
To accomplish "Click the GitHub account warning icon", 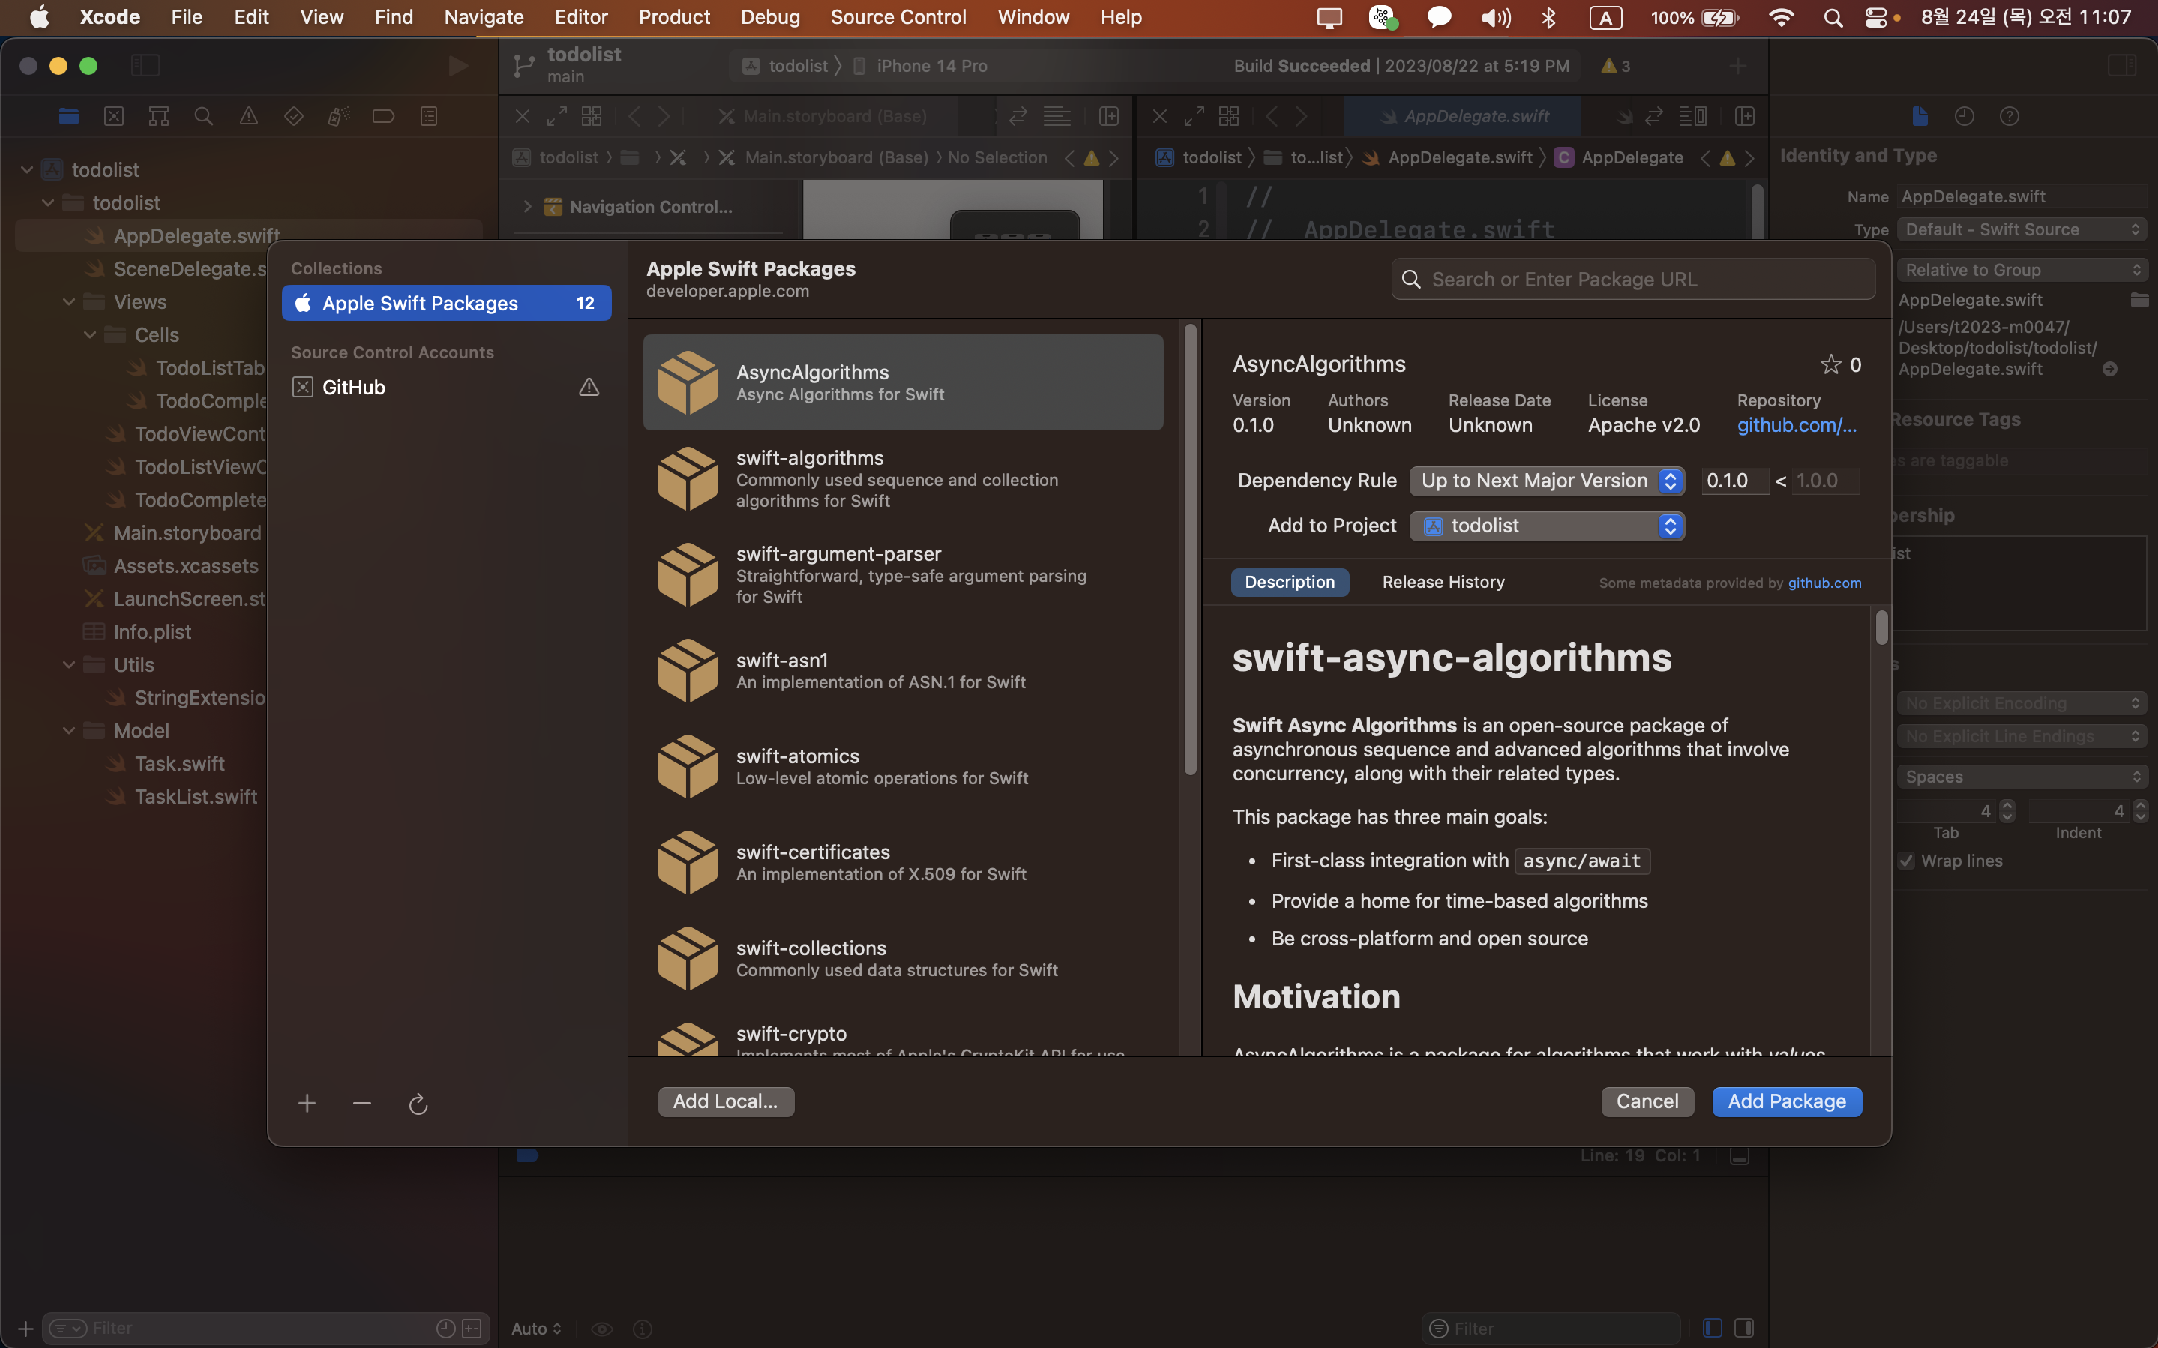I will click(589, 387).
